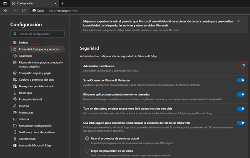Toggle SmartScreen de Microsoft Defender

point(240,80)
